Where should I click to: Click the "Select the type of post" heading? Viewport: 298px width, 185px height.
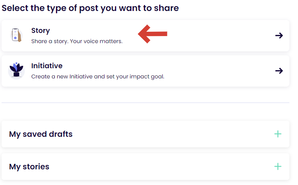coord(90,7)
